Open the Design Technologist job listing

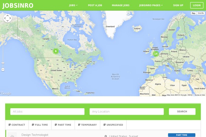click(35, 135)
